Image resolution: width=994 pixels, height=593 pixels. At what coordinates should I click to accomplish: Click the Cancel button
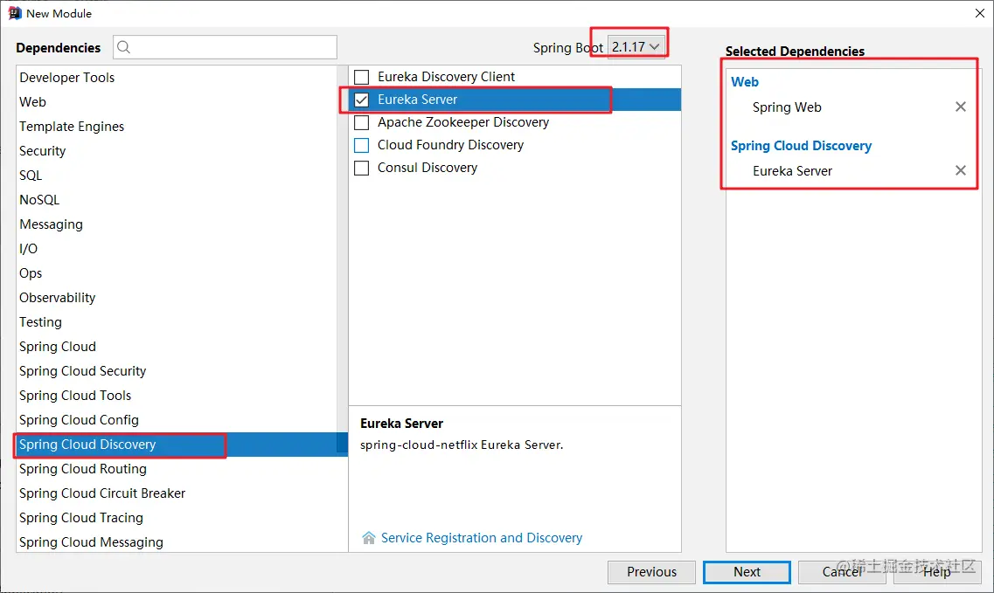point(842,572)
